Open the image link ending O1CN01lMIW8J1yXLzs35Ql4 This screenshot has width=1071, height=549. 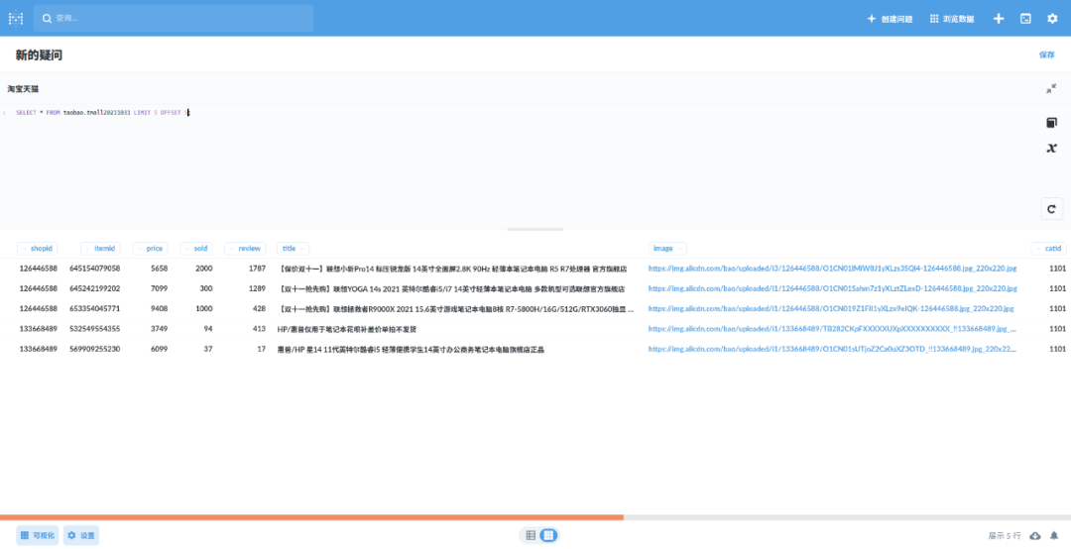[832, 269]
